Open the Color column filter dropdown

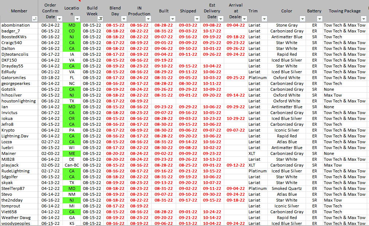(302, 19)
